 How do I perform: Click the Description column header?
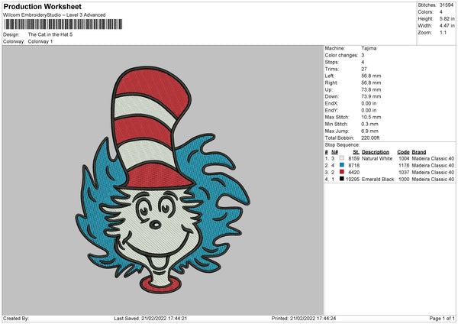376,151
